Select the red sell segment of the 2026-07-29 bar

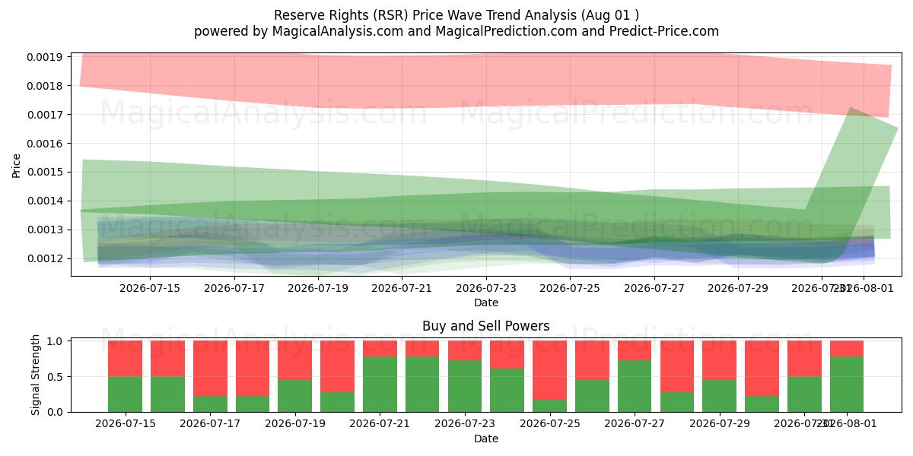pos(720,360)
